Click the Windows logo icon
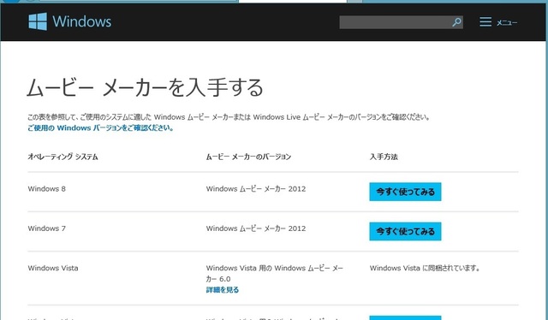The width and height of the screenshot is (548, 320). click(x=38, y=21)
